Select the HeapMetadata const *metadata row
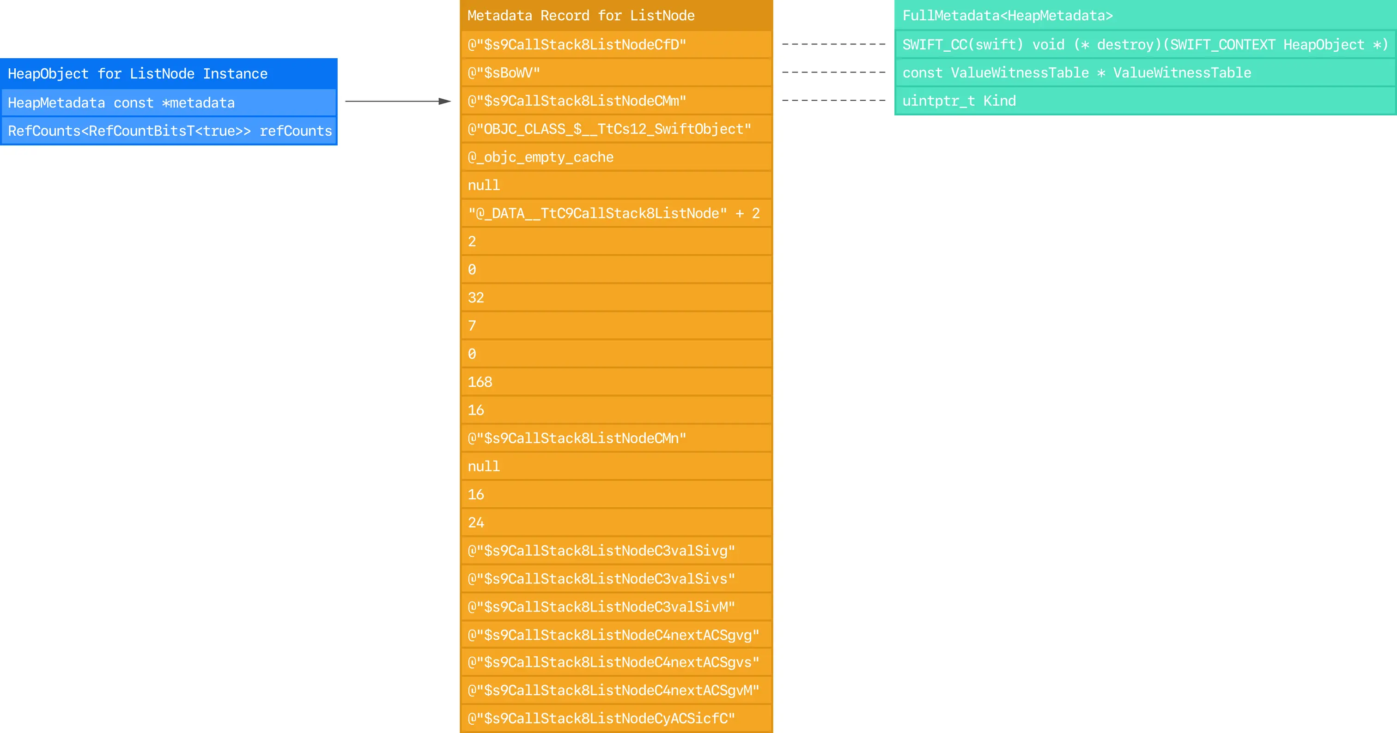Viewport: 1397px width, 733px height. click(169, 102)
